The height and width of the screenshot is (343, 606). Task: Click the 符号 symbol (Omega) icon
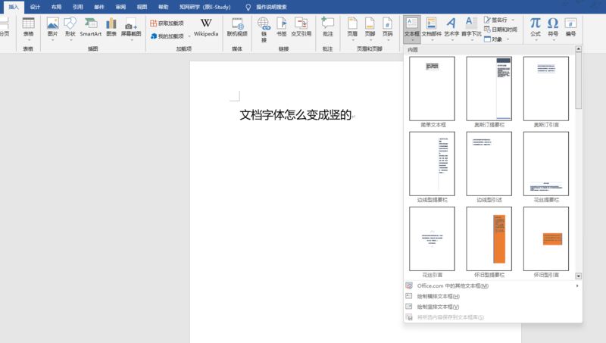point(553,27)
